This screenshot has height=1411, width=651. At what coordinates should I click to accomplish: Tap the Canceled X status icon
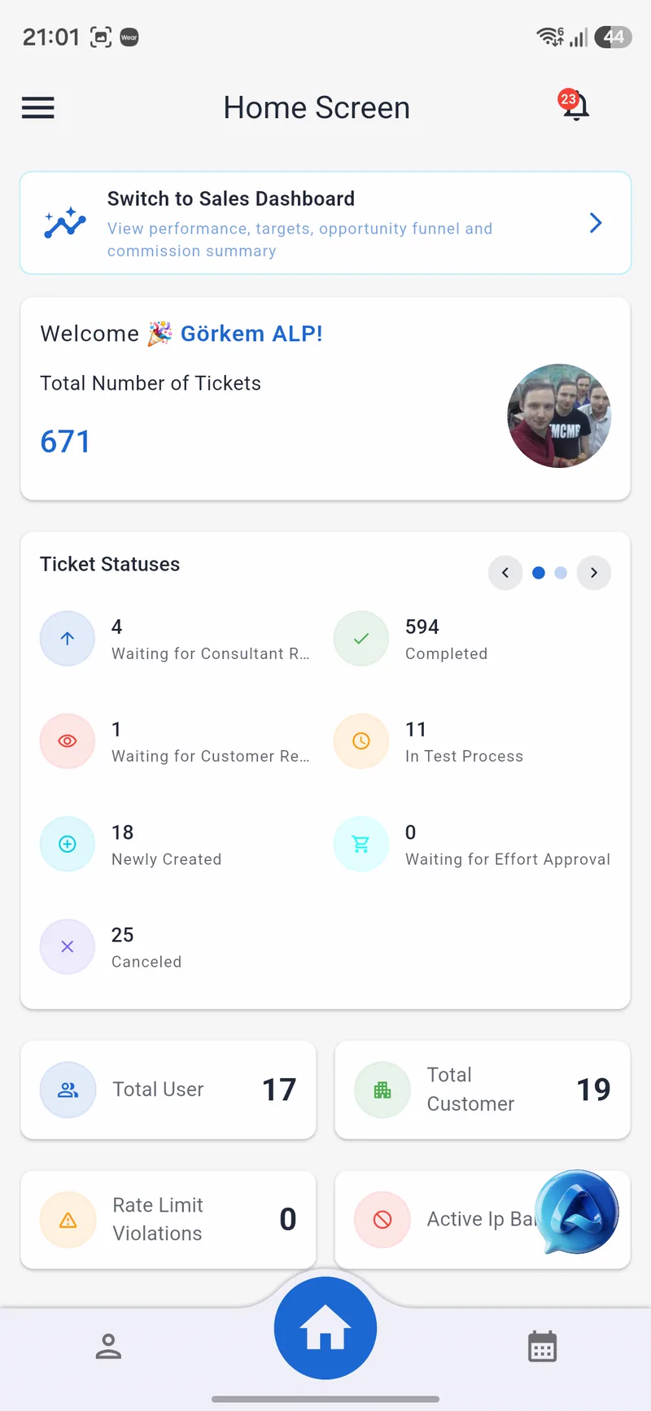[x=68, y=946]
